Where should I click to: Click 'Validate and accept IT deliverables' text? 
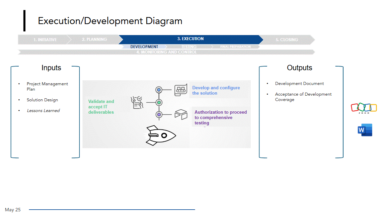pos(101,107)
